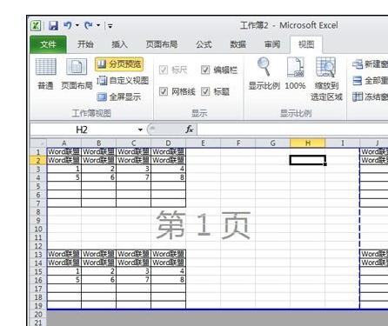Click the Name Box showing H2
The image size is (388, 326).
coord(82,130)
